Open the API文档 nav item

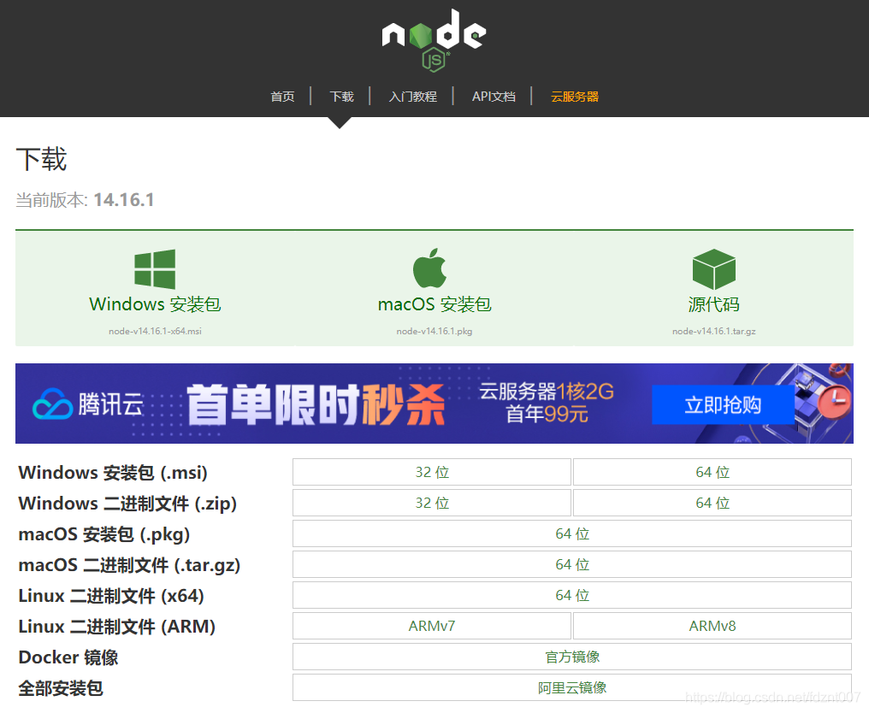(494, 97)
